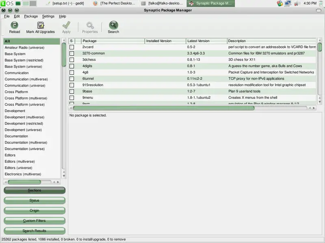Toggle the 3dchess package checkbox

(72, 60)
